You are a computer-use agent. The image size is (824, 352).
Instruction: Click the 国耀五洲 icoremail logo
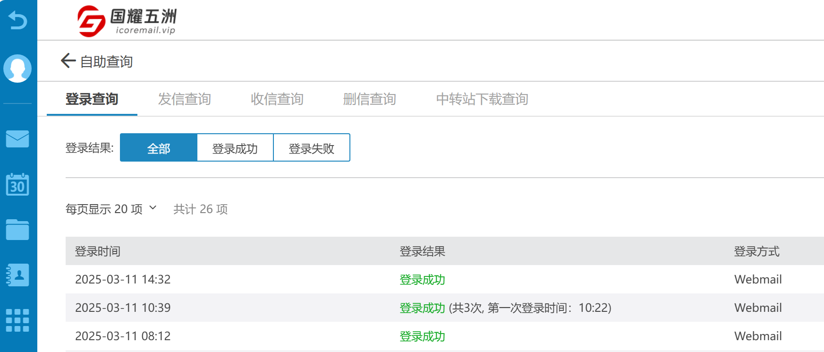[127, 21]
